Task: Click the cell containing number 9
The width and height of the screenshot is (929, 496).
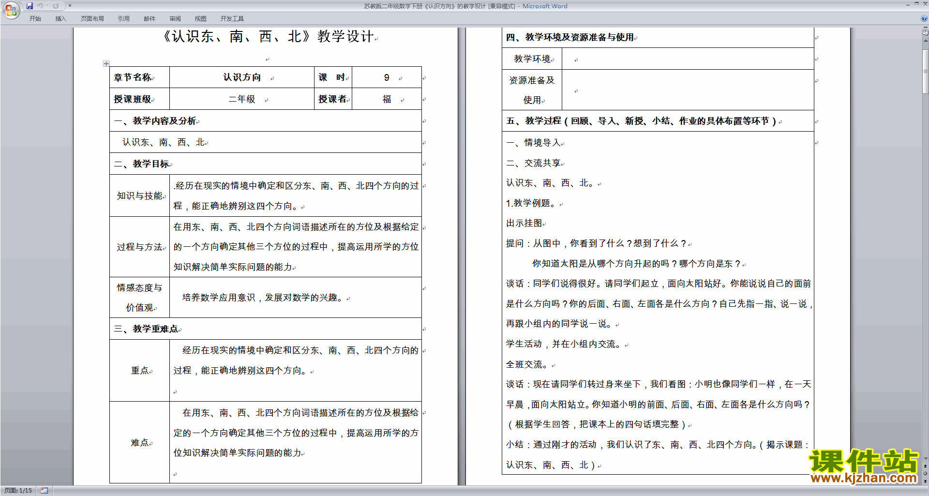Action: (x=387, y=77)
